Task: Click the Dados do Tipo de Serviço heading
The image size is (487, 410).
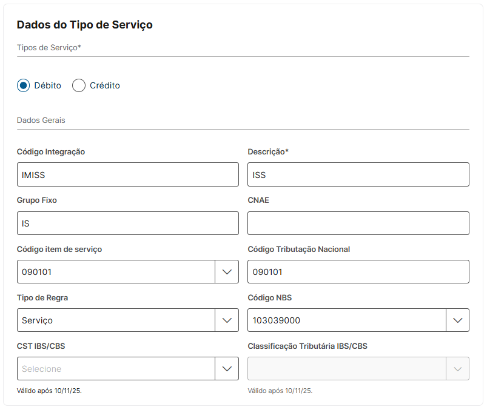Action: pos(85,25)
